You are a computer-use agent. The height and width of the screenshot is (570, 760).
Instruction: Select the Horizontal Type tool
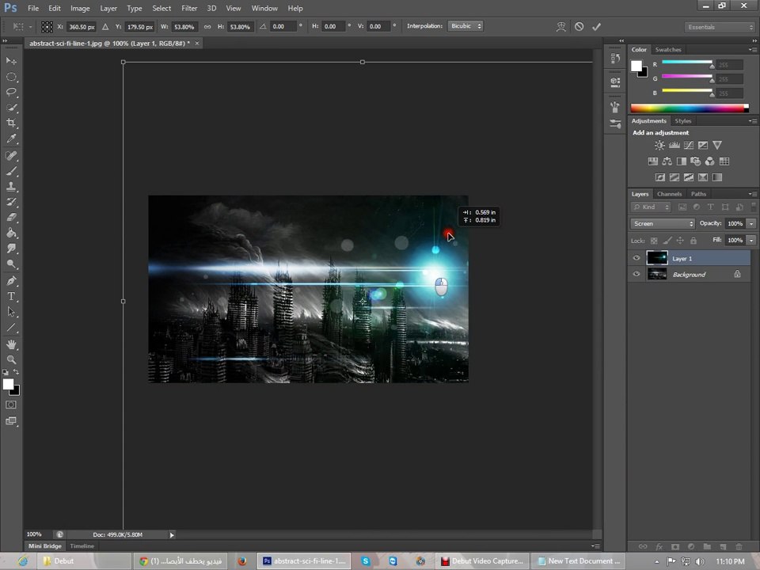click(11, 297)
